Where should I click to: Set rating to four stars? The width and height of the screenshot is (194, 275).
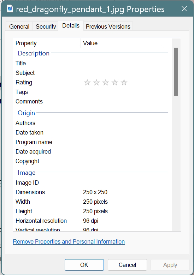(x=115, y=83)
